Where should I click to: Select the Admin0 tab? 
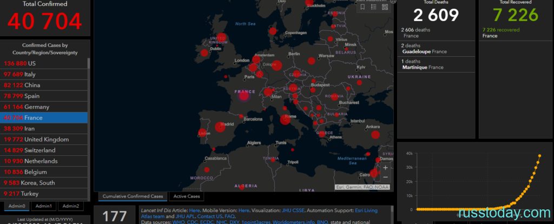pyautogui.click(x=17, y=206)
